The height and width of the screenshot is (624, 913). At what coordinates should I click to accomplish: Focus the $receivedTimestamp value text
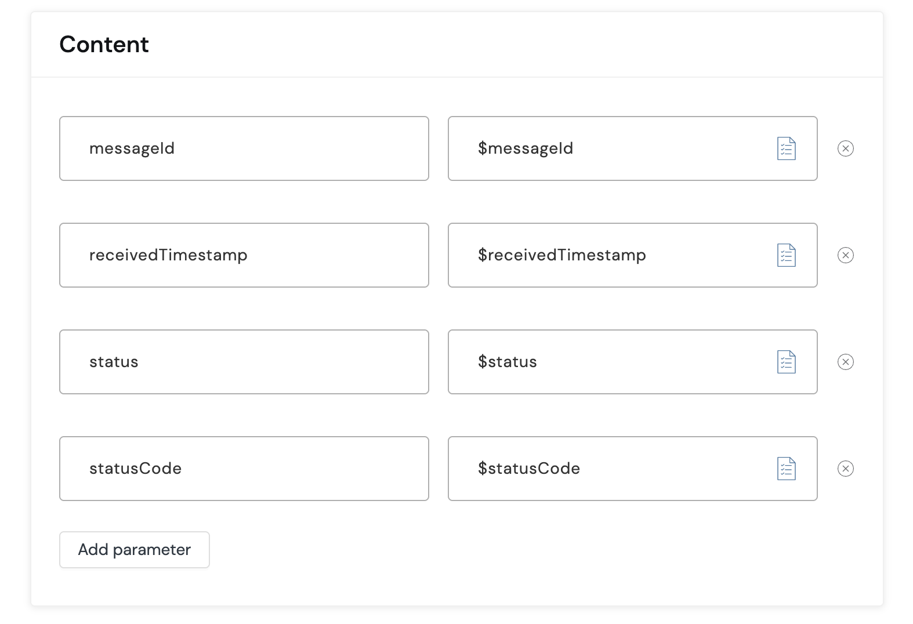pyautogui.click(x=561, y=255)
